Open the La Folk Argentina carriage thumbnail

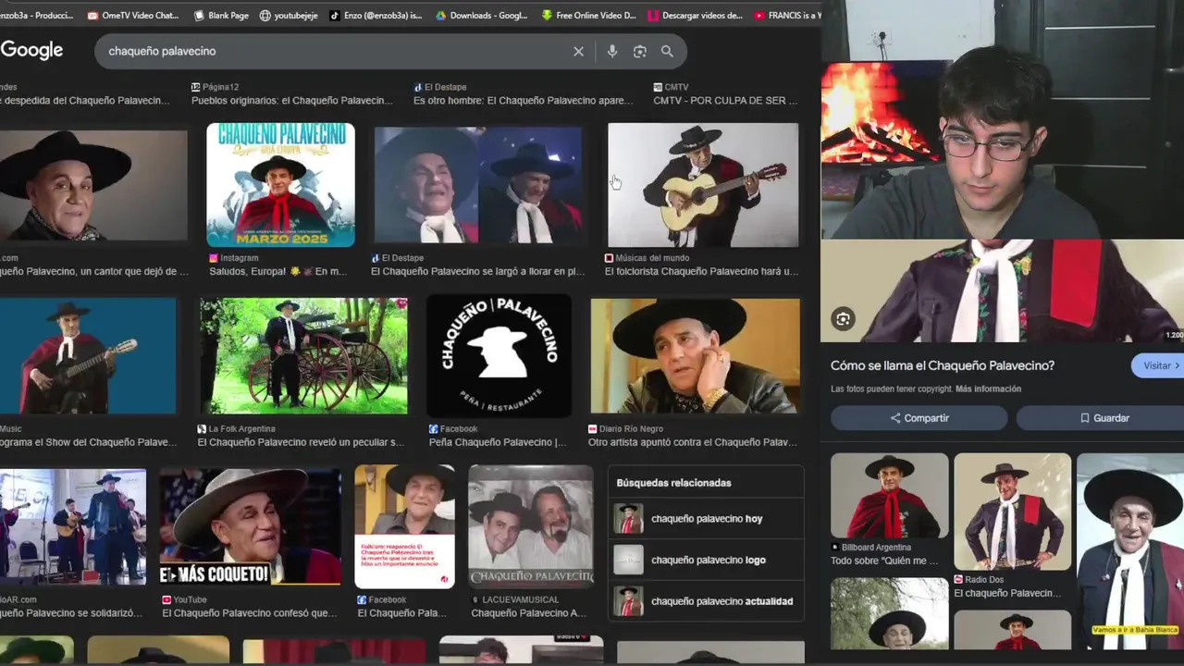coord(303,356)
